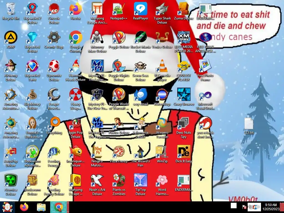
Task: Select Peggle Deluxe shortcut
Action: coord(119,40)
